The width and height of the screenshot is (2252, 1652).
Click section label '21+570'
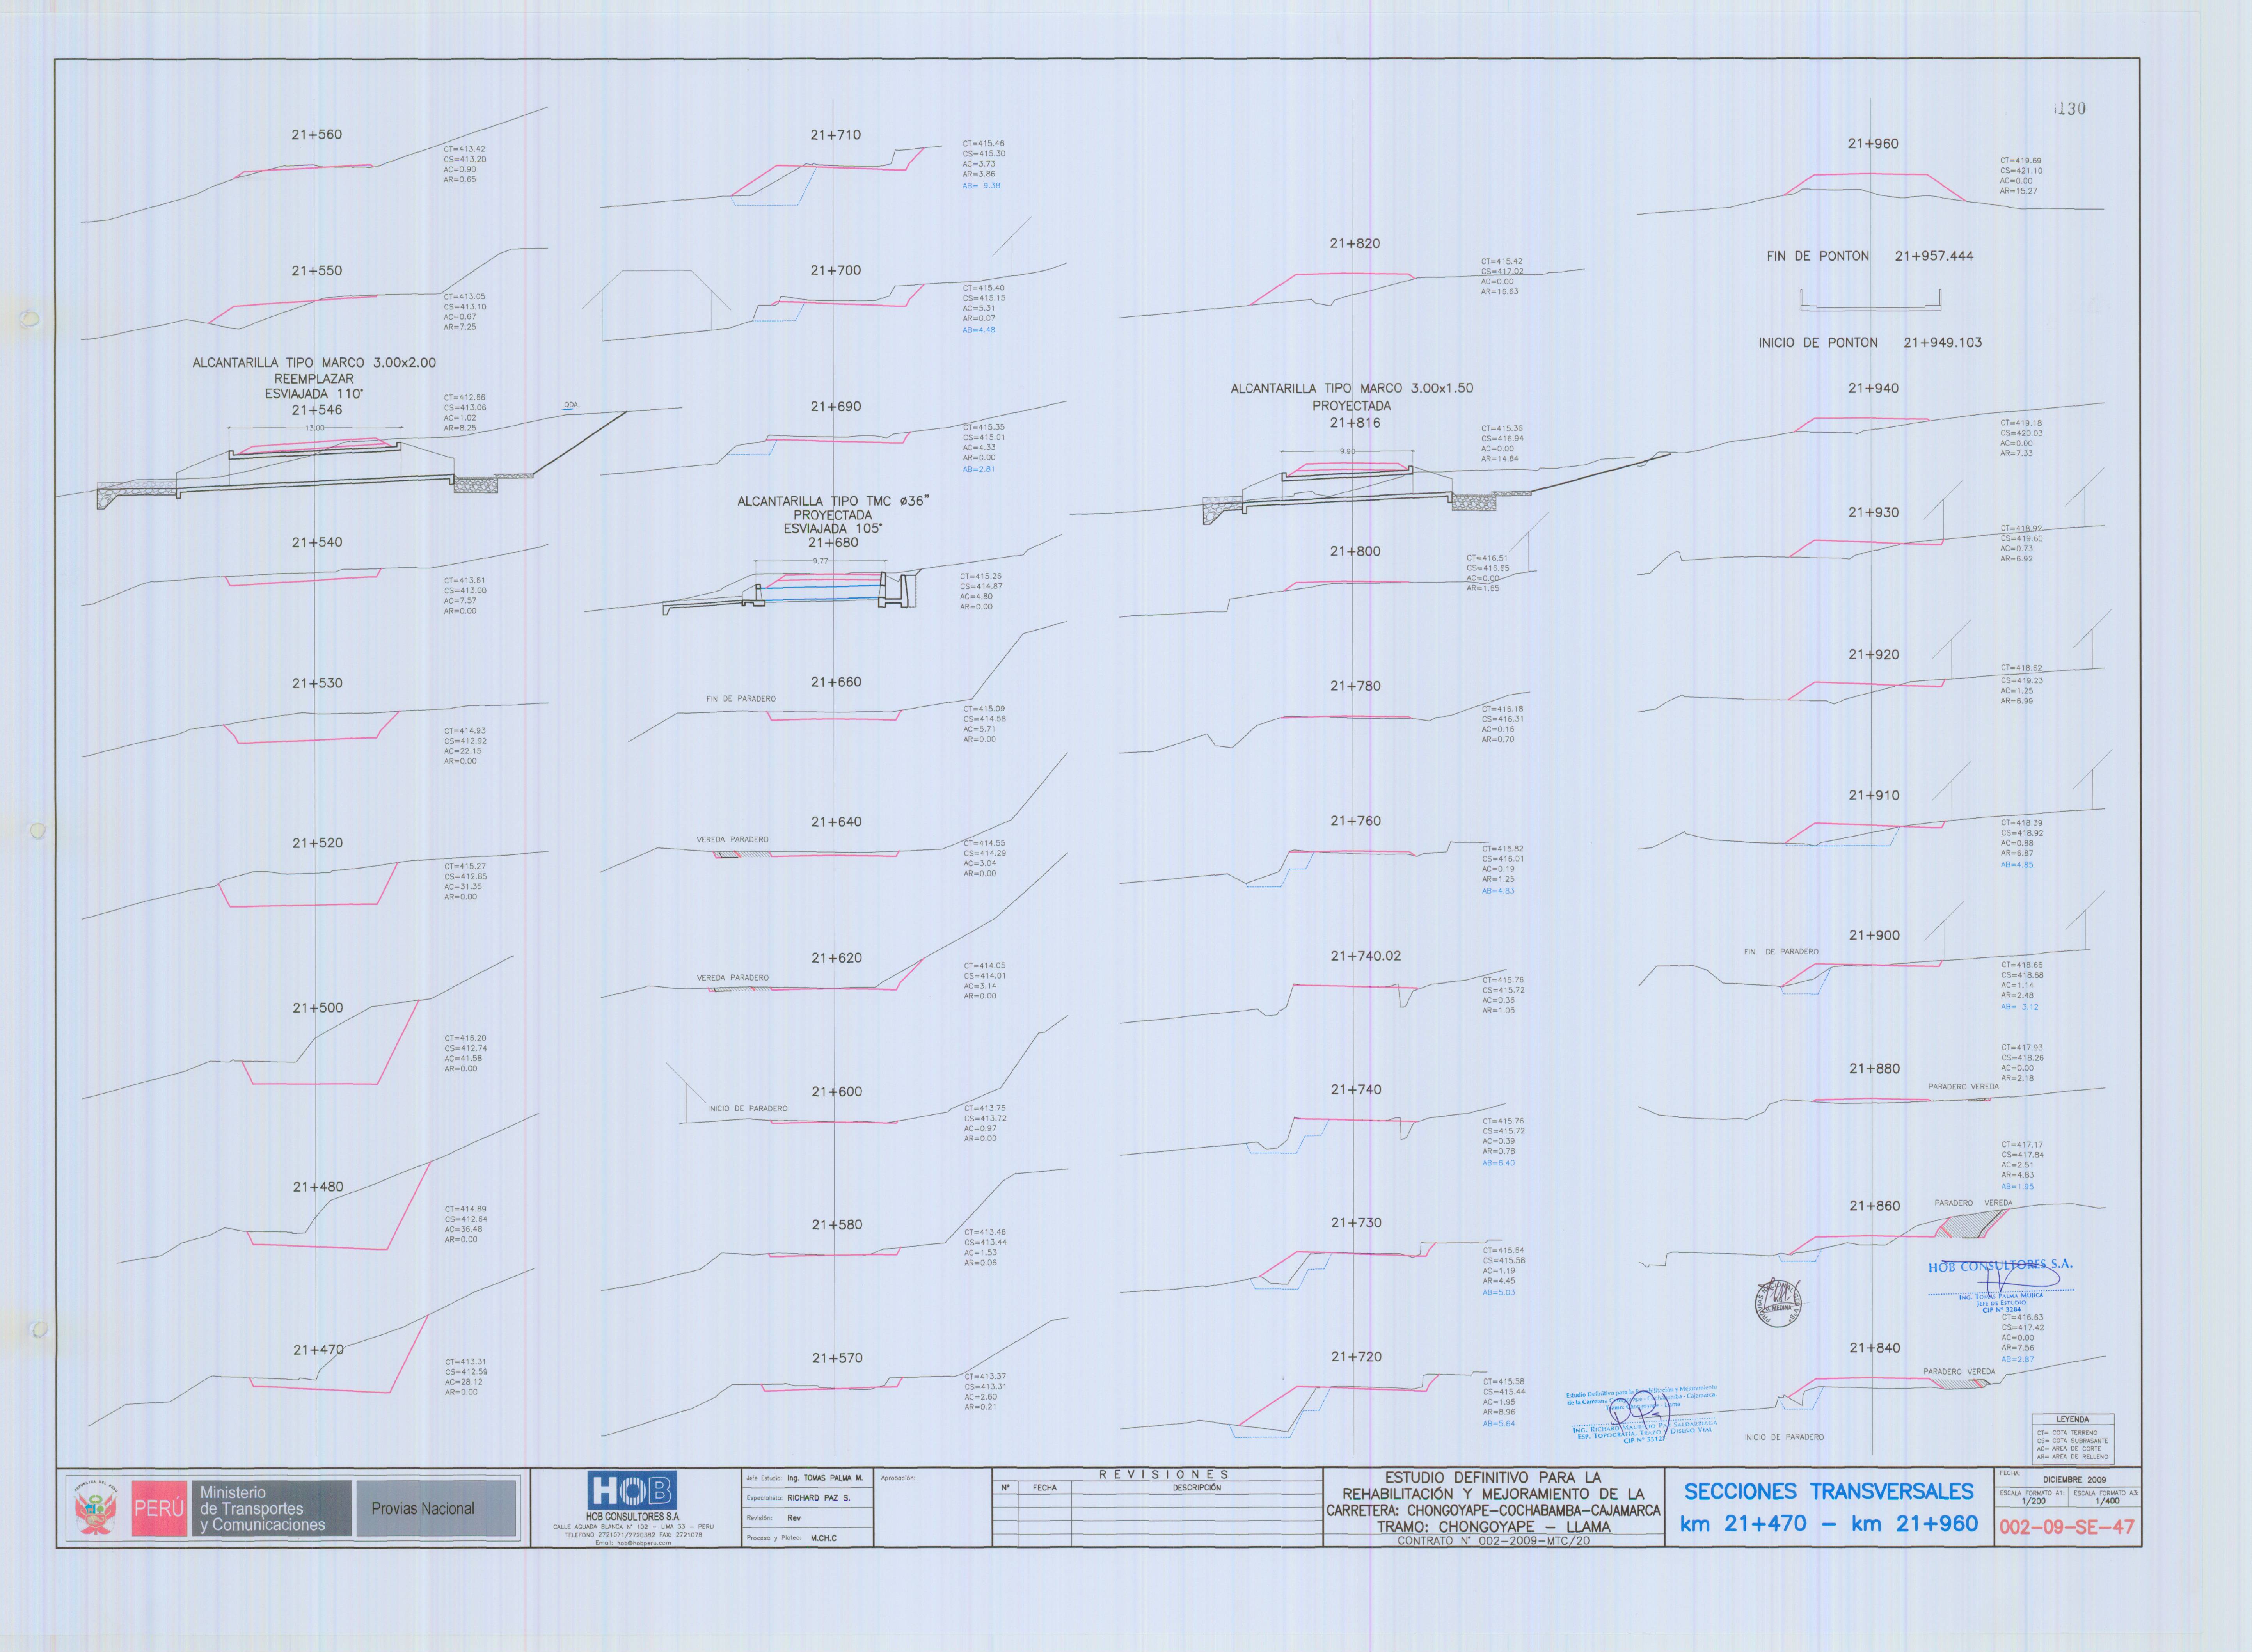pos(837,1358)
